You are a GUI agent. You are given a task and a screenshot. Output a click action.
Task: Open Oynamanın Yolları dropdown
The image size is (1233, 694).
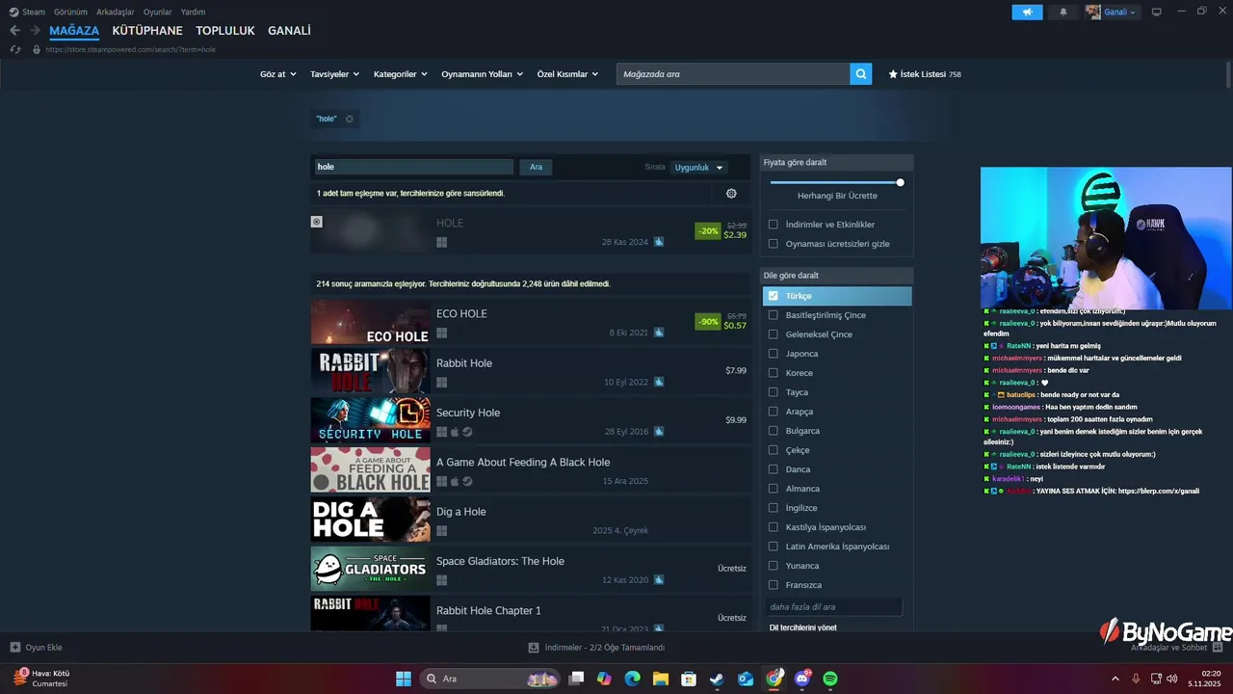pyautogui.click(x=483, y=74)
